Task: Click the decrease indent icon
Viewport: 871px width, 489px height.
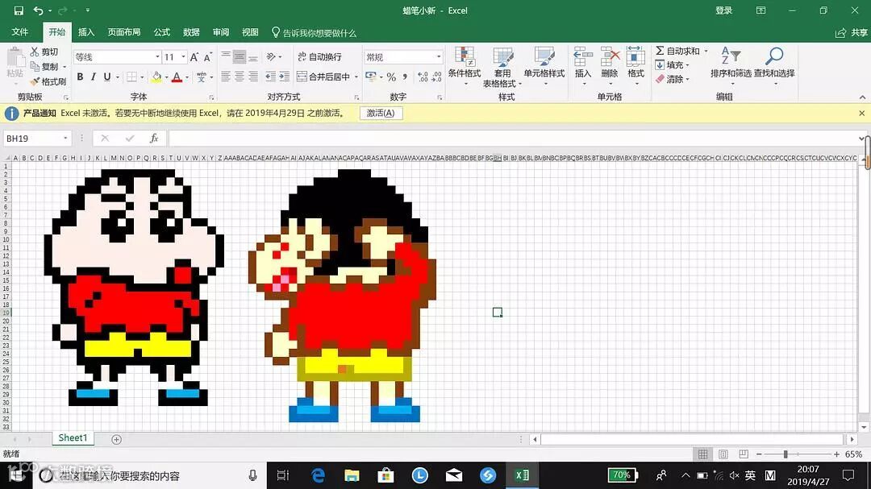Action: click(x=270, y=77)
